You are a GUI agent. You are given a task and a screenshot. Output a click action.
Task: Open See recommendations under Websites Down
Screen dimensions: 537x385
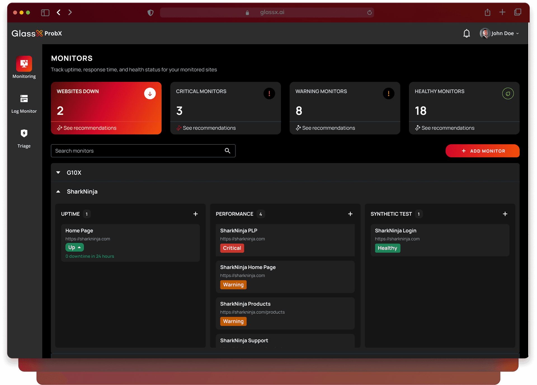[x=86, y=128]
